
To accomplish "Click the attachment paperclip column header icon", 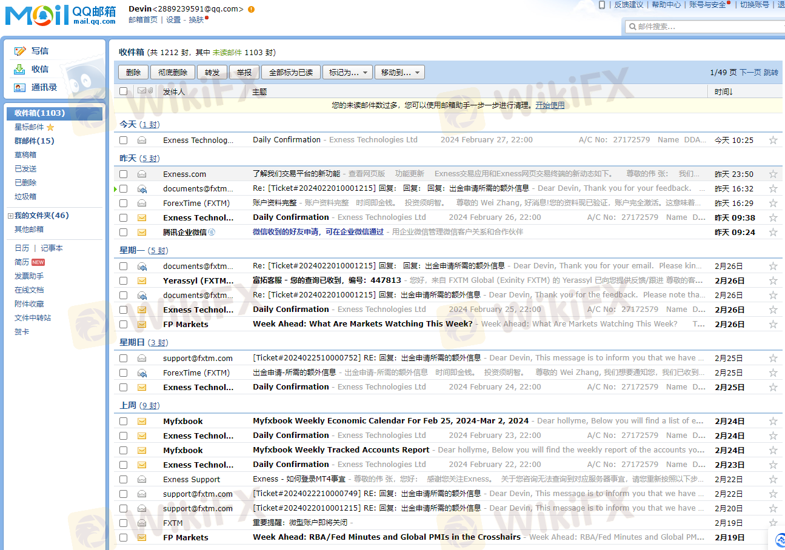I will point(150,91).
